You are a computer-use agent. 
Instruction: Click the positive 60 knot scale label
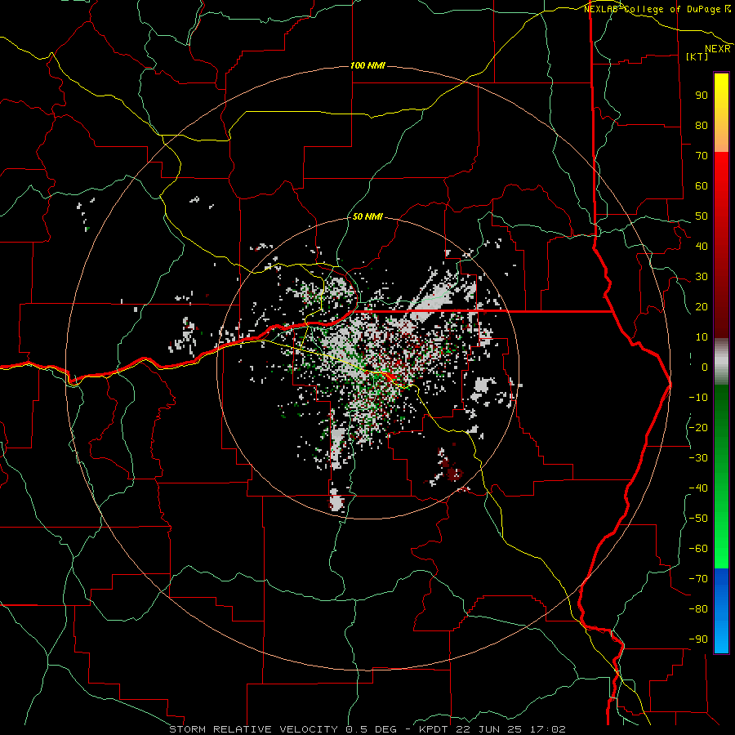(x=702, y=185)
